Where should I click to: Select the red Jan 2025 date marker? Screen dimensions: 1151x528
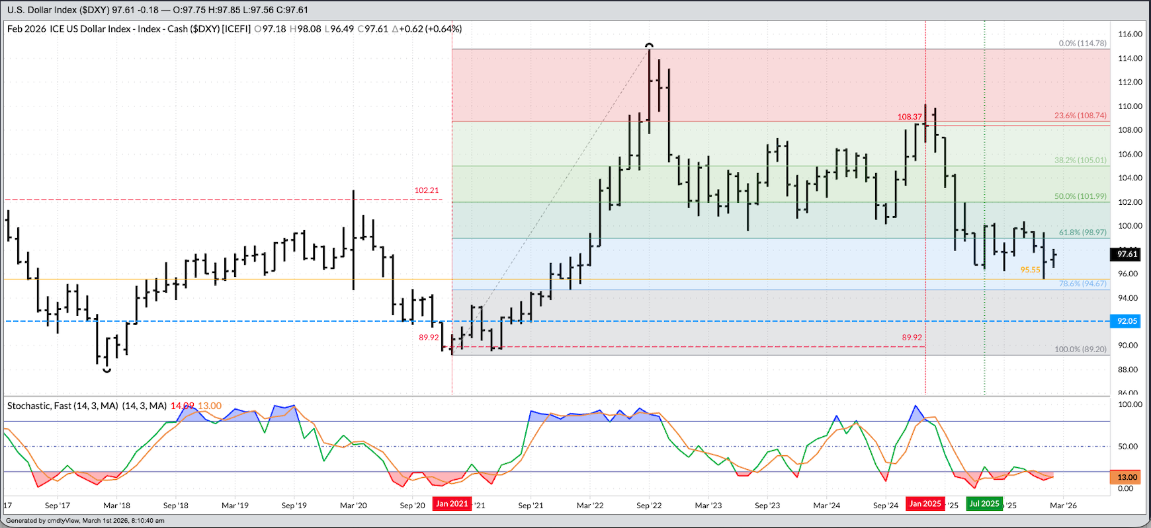pyautogui.click(x=925, y=504)
